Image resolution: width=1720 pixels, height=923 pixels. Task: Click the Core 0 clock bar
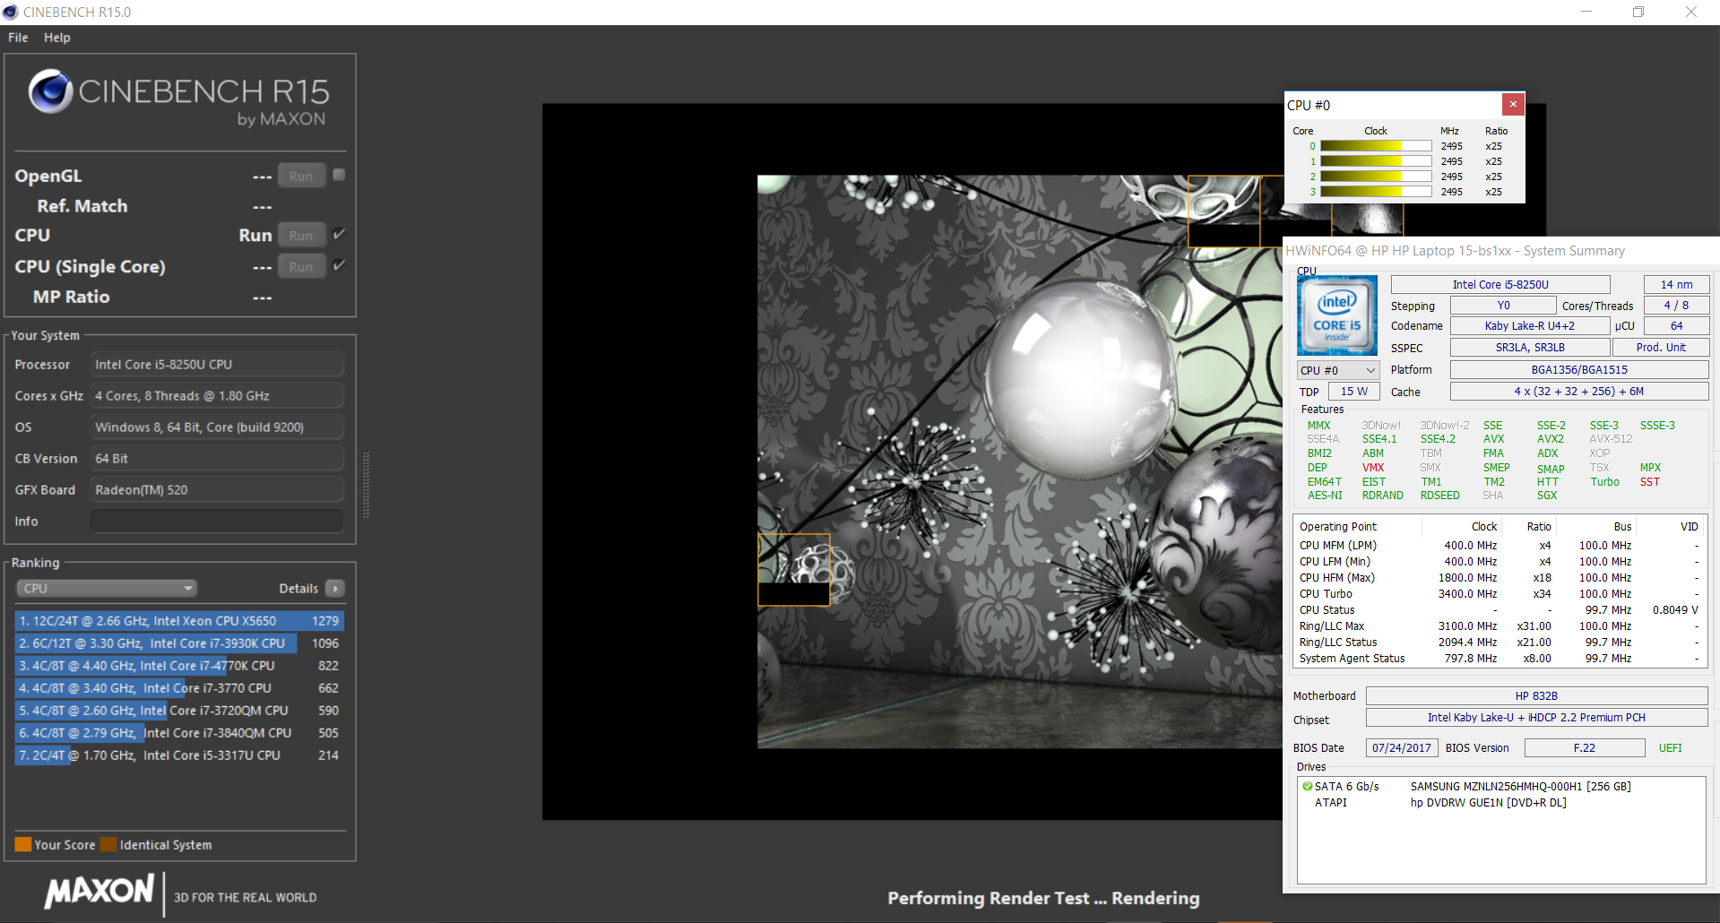(1376, 146)
